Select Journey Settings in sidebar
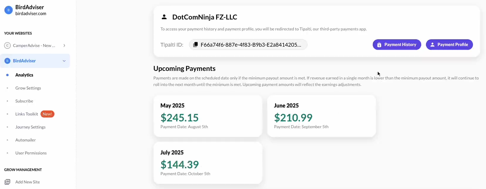Image resolution: width=486 pixels, height=189 pixels. coord(30,127)
